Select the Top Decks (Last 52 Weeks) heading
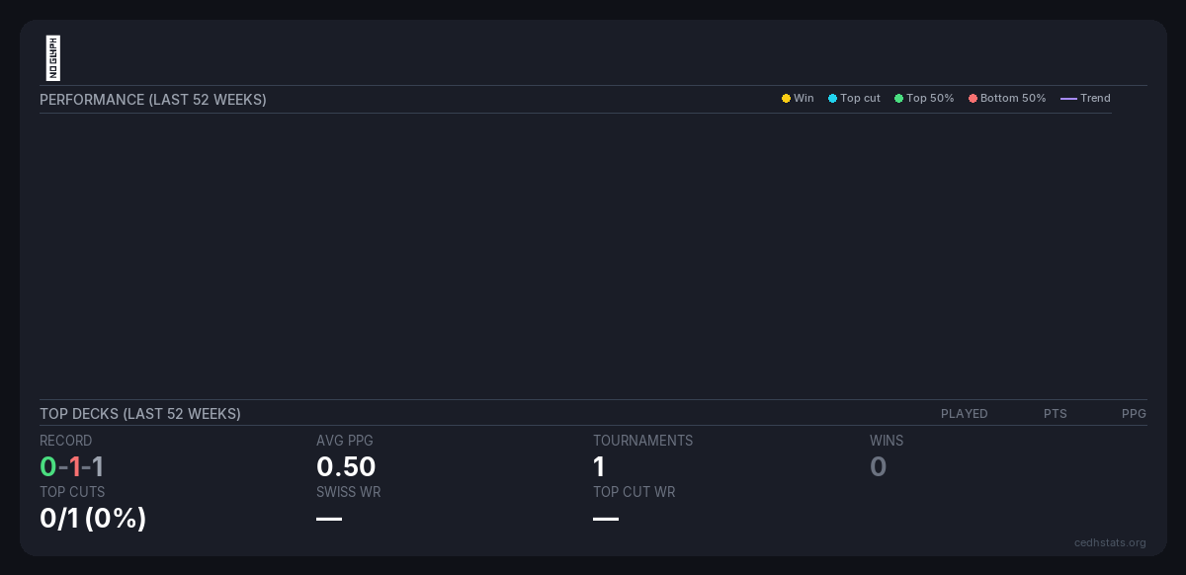 [x=140, y=414]
